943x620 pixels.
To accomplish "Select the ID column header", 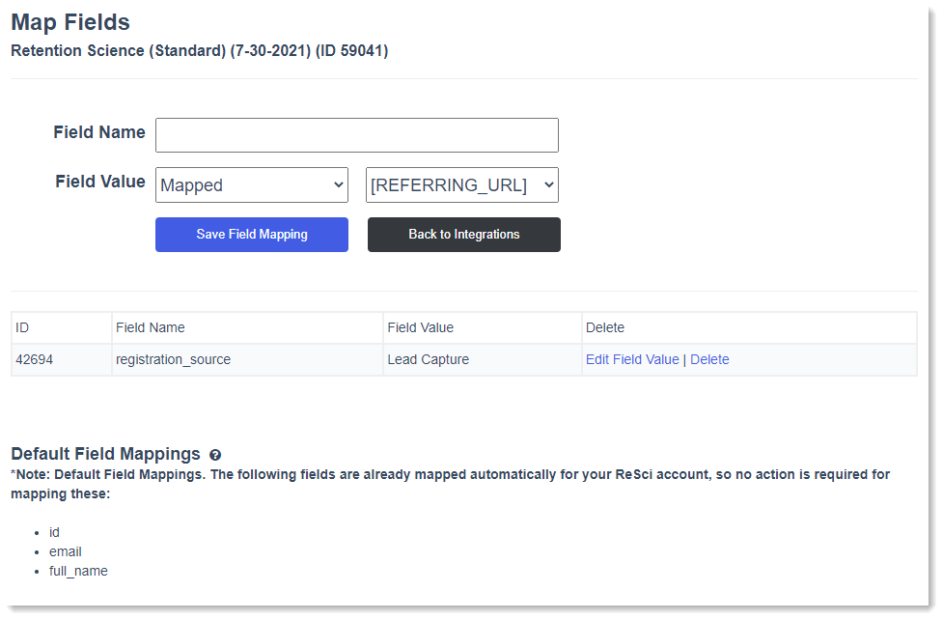I will tap(62, 327).
